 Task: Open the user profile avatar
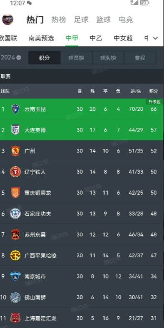click(x=8, y=20)
